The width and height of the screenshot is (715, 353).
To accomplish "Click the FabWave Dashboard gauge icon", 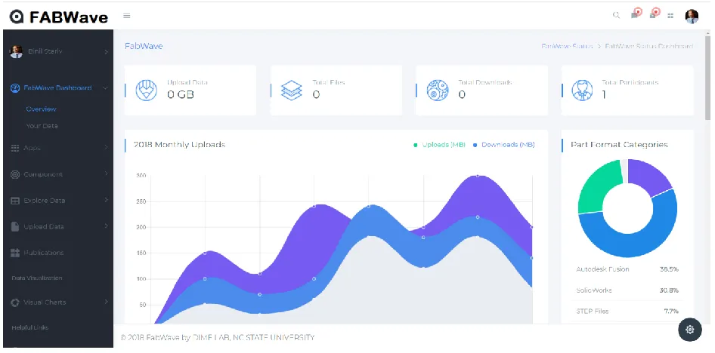I will (x=15, y=87).
